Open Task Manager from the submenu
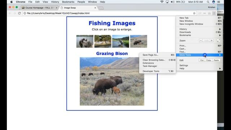This screenshot has width=231, height=130. pyautogui.click(x=157, y=66)
